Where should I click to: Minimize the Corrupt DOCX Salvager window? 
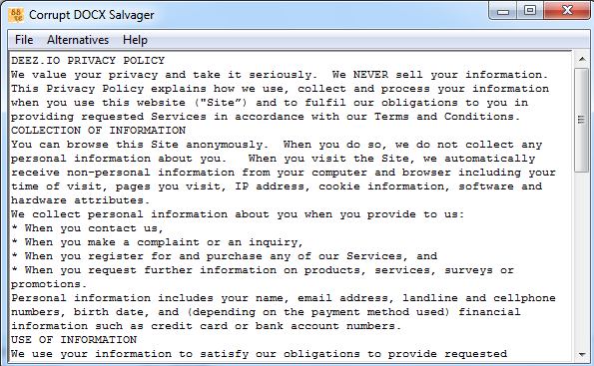503,11
